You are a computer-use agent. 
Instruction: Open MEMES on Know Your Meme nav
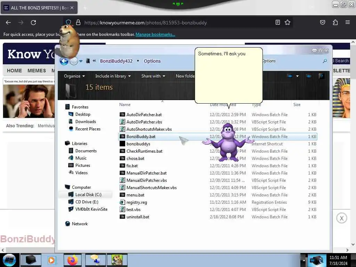point(37,71)
